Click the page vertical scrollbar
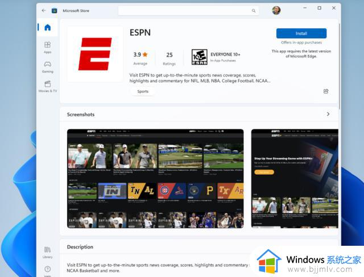This screenshot has height=277, width=364. [340, 66]
